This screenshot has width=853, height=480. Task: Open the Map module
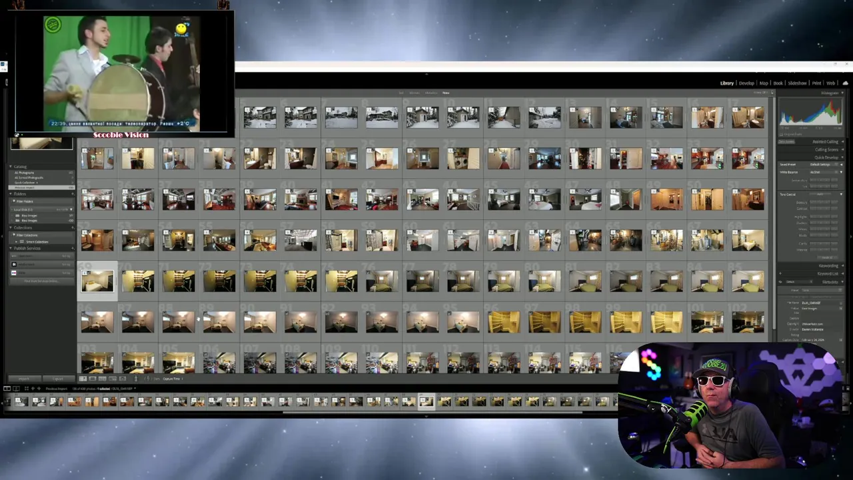tap(764, 83)
